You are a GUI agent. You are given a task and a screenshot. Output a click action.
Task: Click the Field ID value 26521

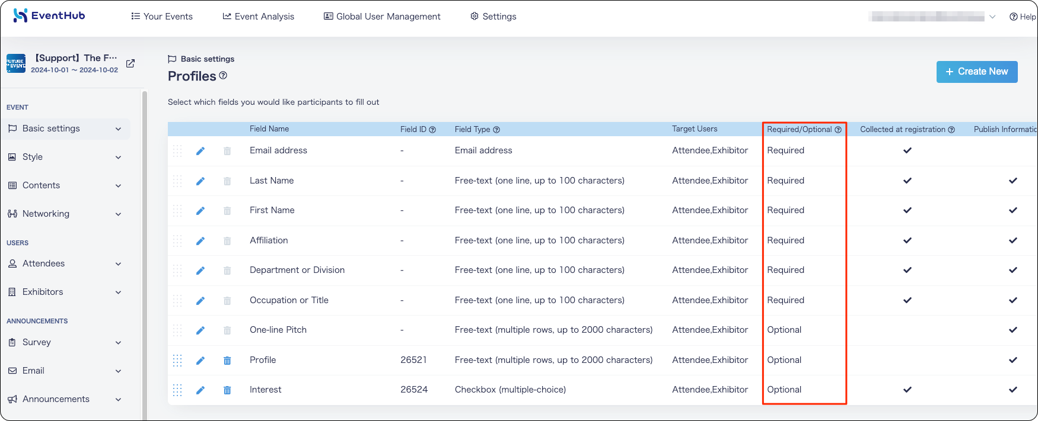coord(413,360)
